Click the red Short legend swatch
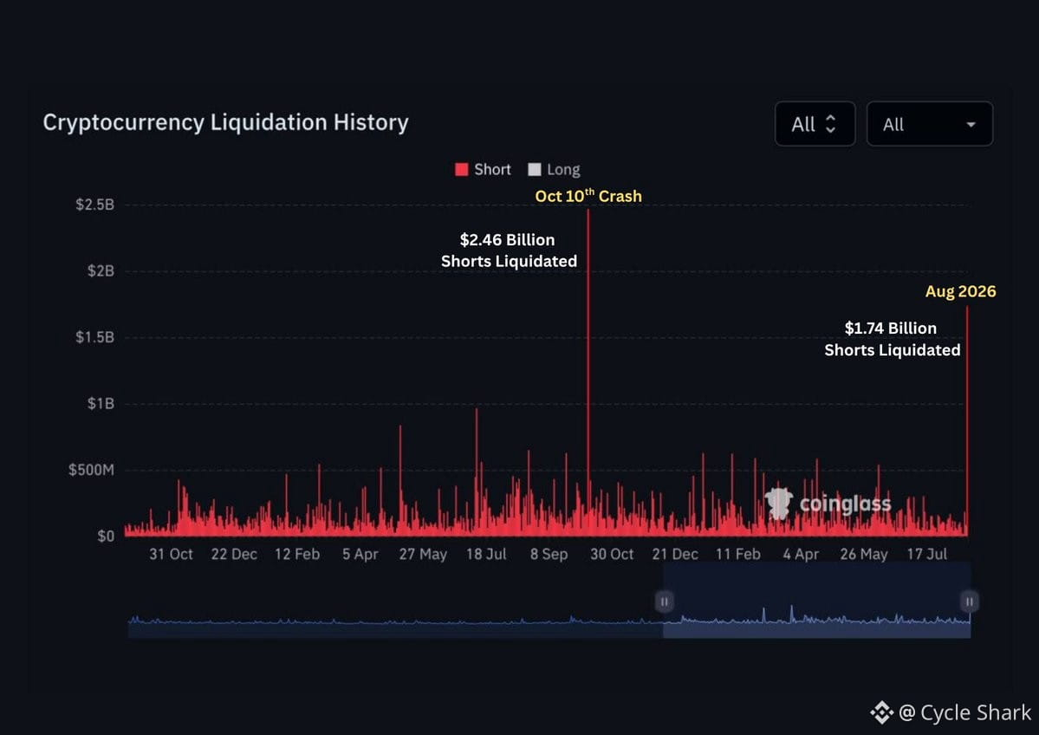Screen dimensions: 1039x735 click(462, 170)
